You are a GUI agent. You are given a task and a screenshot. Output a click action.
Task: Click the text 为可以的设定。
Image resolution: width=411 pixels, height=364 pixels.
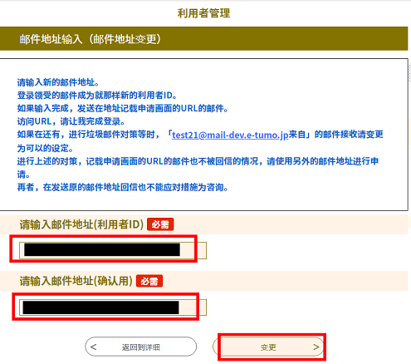click(x=45, y=148)
